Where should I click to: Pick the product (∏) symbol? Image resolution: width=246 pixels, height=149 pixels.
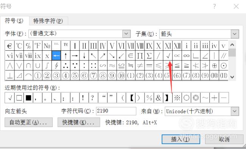pos(140,56)
